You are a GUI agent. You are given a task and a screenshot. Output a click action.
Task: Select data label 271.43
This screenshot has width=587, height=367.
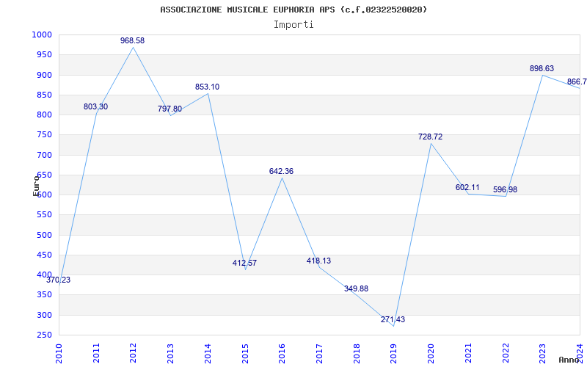(393, 319)
